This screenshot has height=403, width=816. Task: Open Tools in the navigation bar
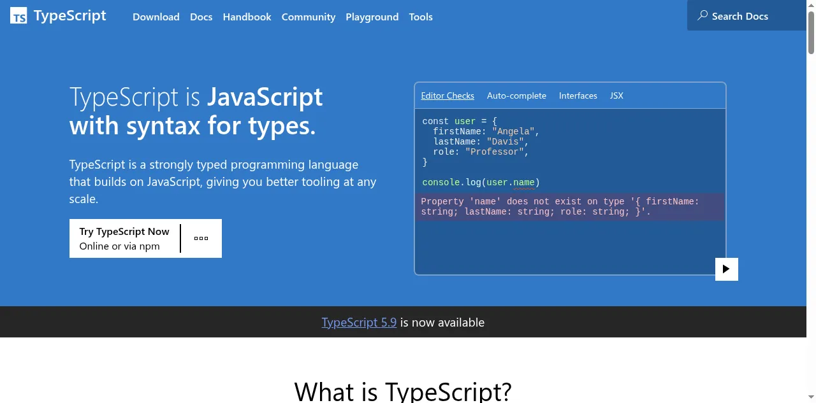coord(421,17)
